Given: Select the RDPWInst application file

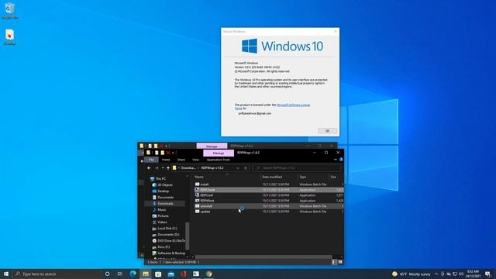Looking at the screenshot, I should (268, 201).
